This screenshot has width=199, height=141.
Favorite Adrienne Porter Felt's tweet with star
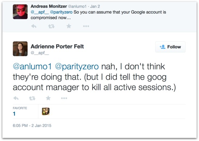tap(48, 98)
